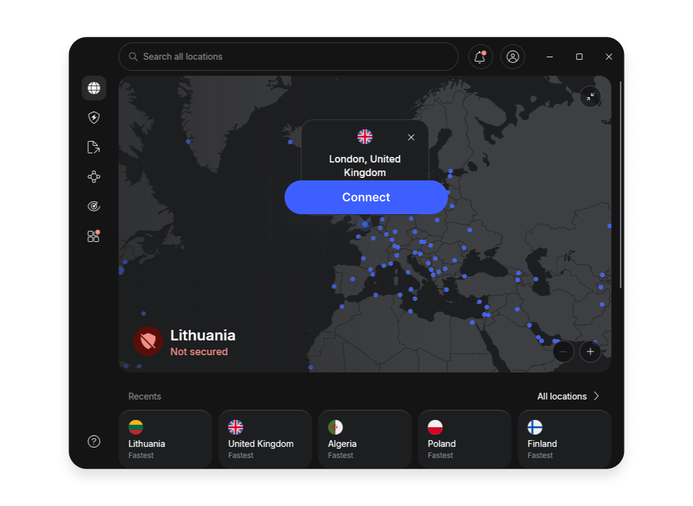Click the United Kingdom flag in recents
693x506 pixels.
tap(235, 427)
